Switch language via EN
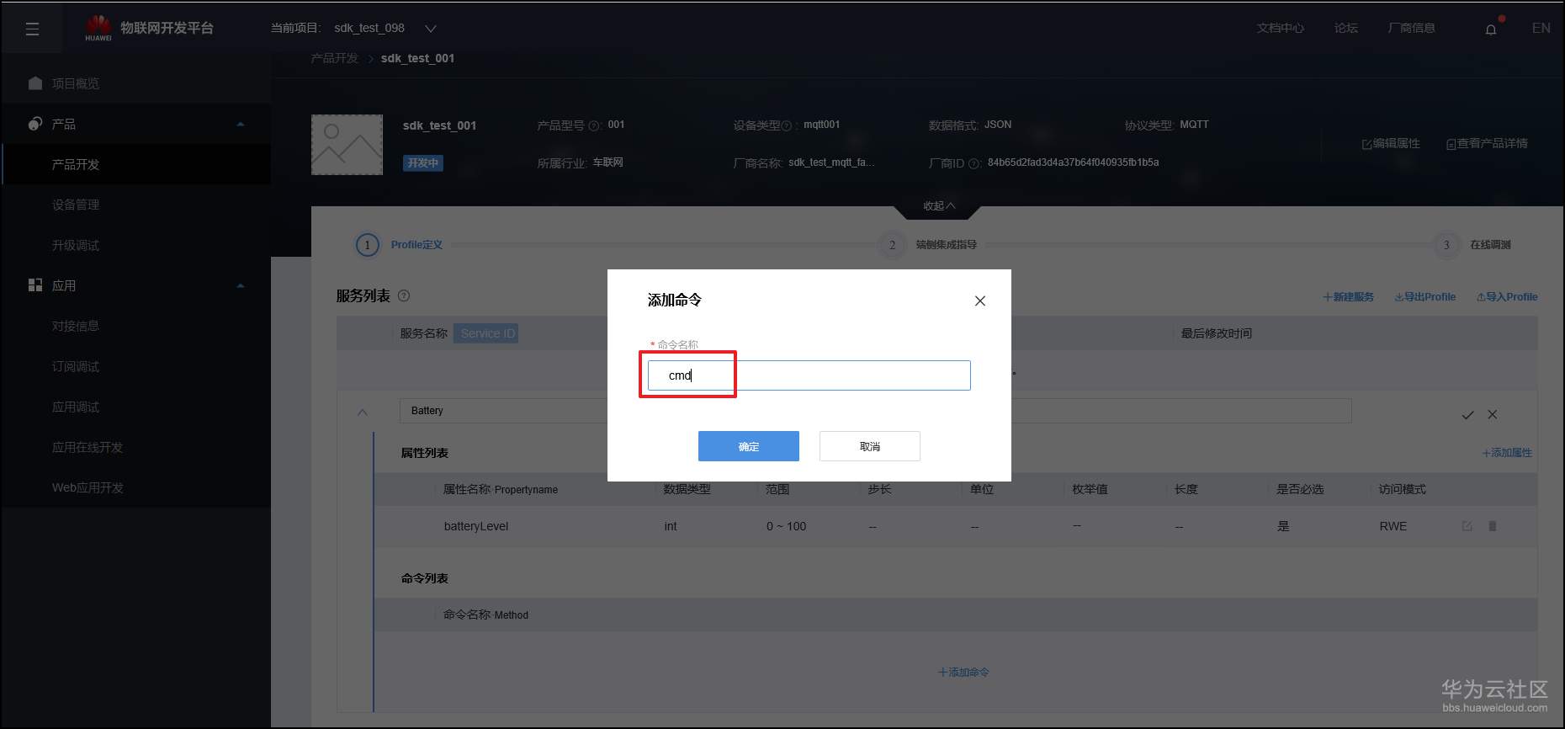Screen dimensions: 1565x729 (x=1541, y=29)
